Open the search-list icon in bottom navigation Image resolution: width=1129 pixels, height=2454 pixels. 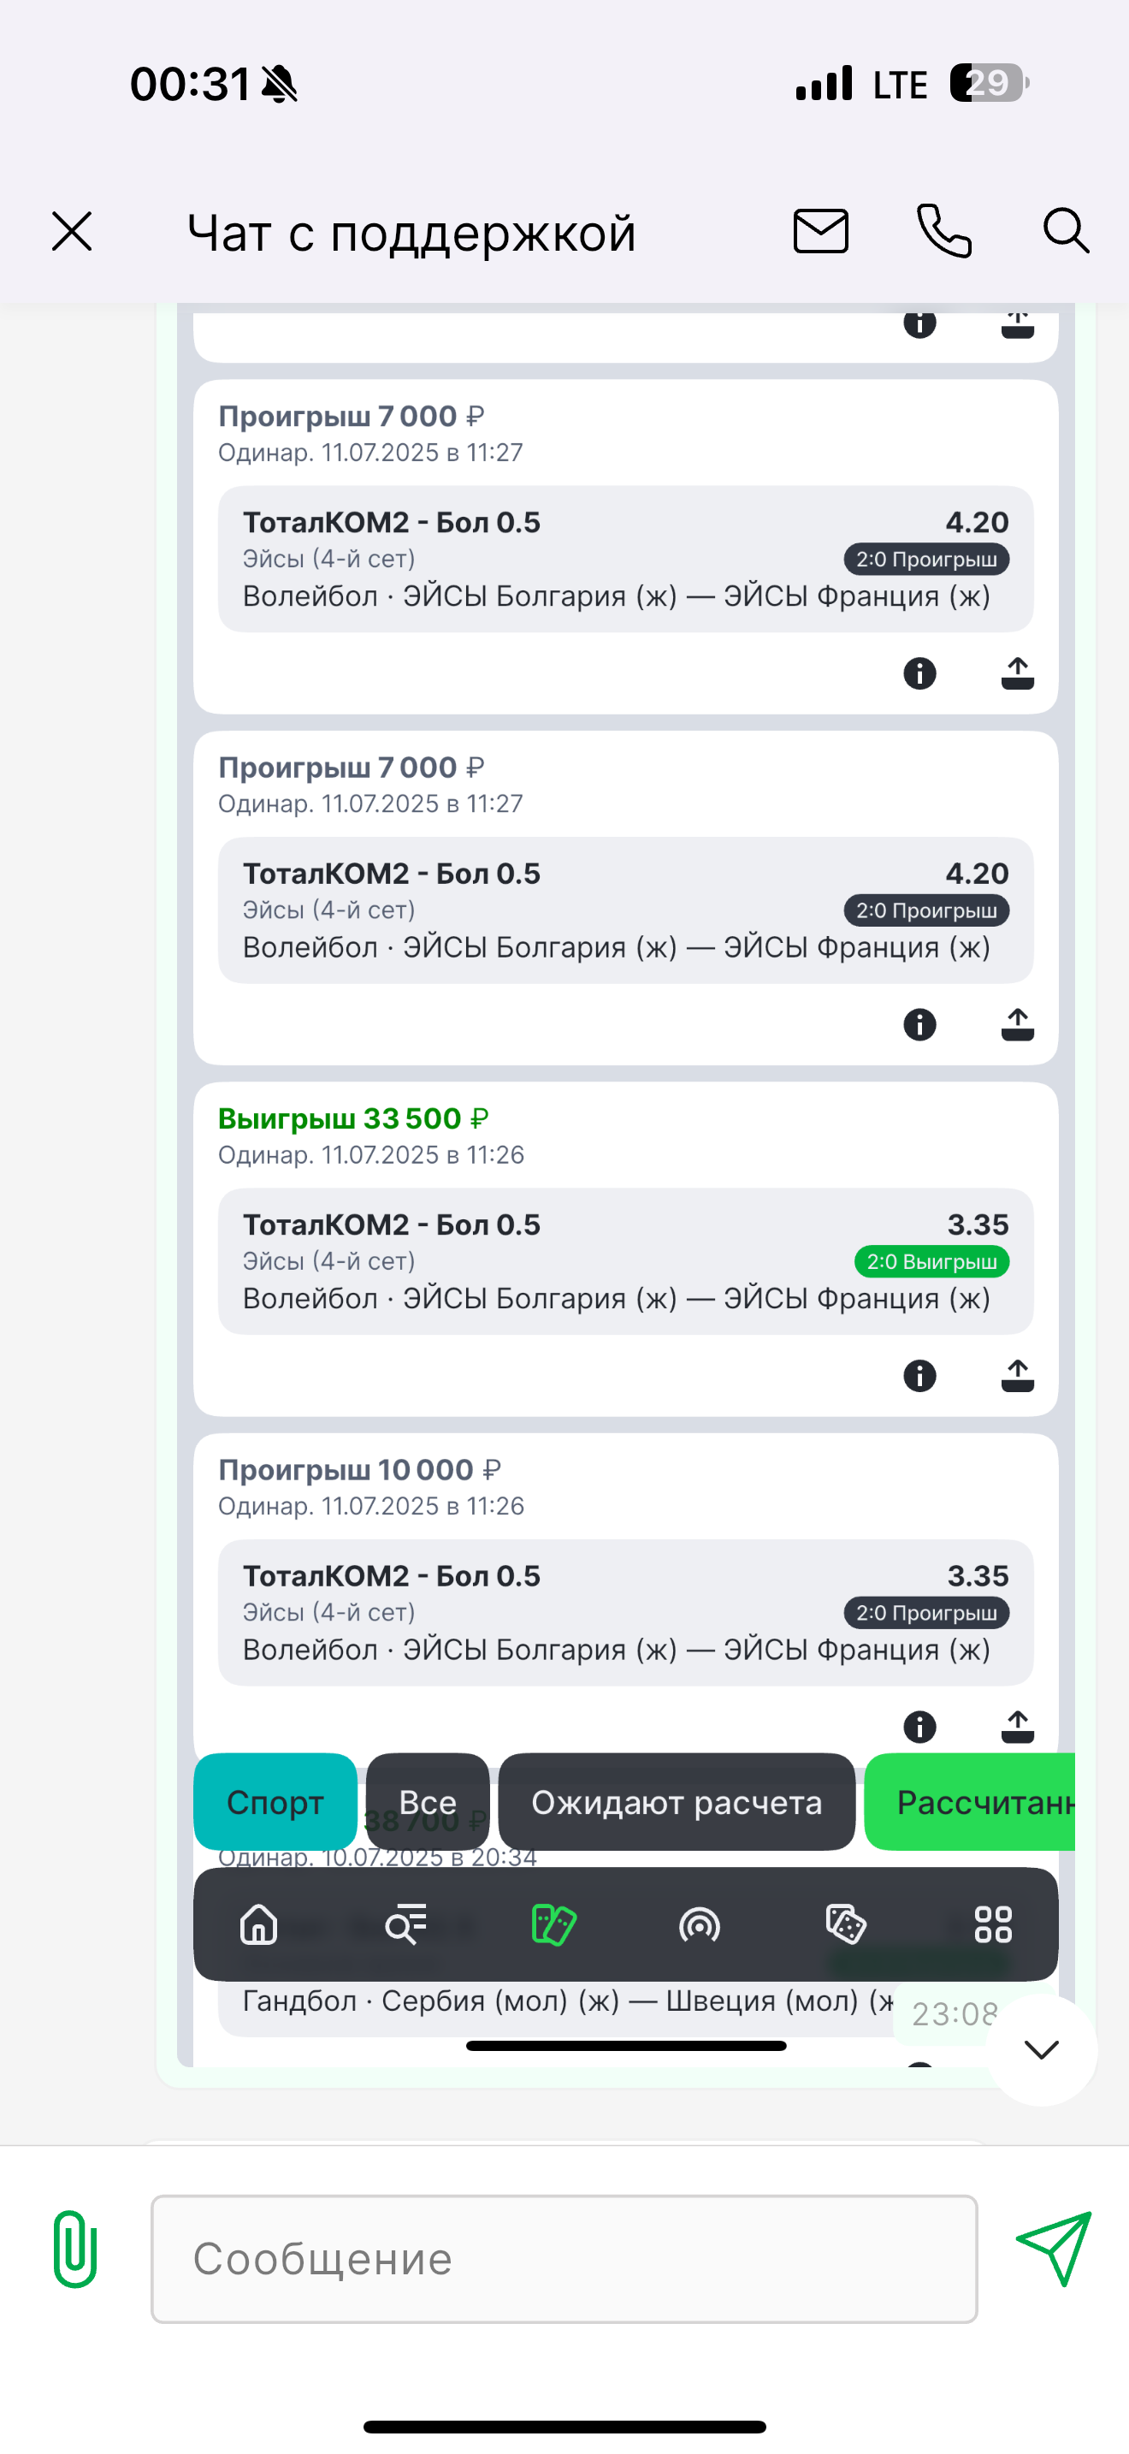click(x=405, y=1923)
